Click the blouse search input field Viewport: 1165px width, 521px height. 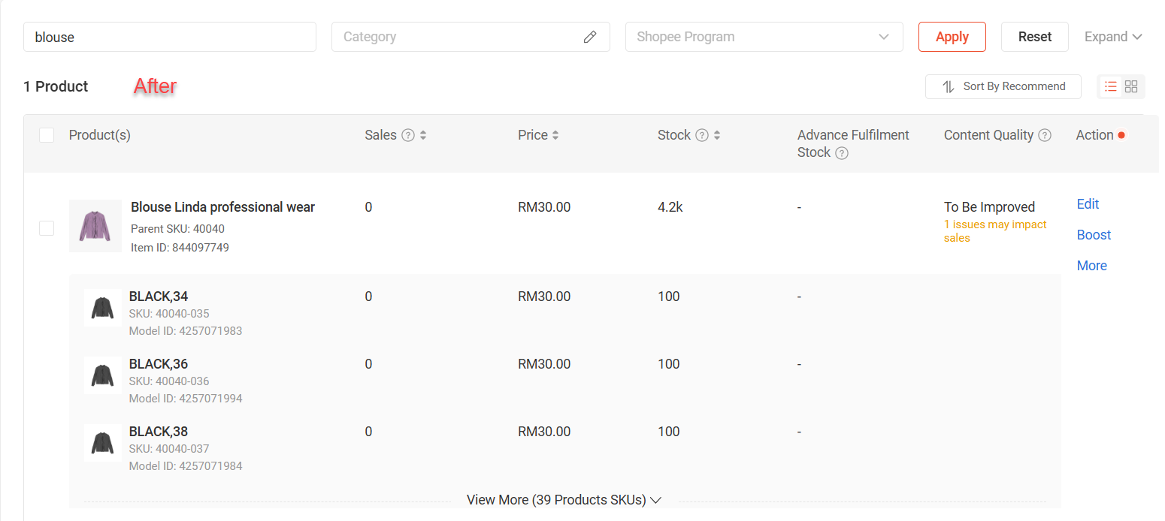tap(169, 37)
